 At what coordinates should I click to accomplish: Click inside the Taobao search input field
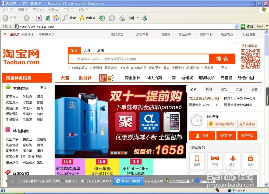click(x=139, y=59)
